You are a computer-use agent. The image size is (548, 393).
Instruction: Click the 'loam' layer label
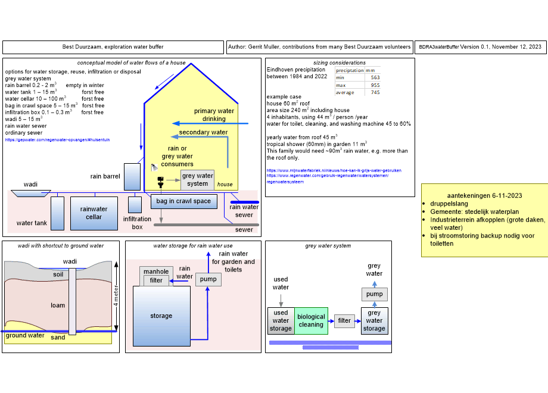(58, 305)
